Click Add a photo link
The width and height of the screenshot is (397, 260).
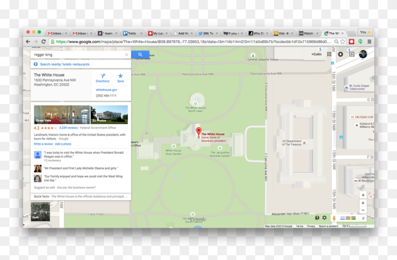63,144
